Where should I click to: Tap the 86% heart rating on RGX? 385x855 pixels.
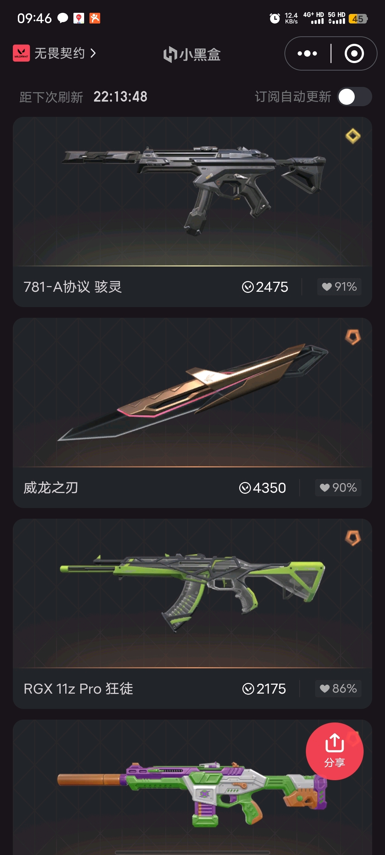[x=338, y=689]
